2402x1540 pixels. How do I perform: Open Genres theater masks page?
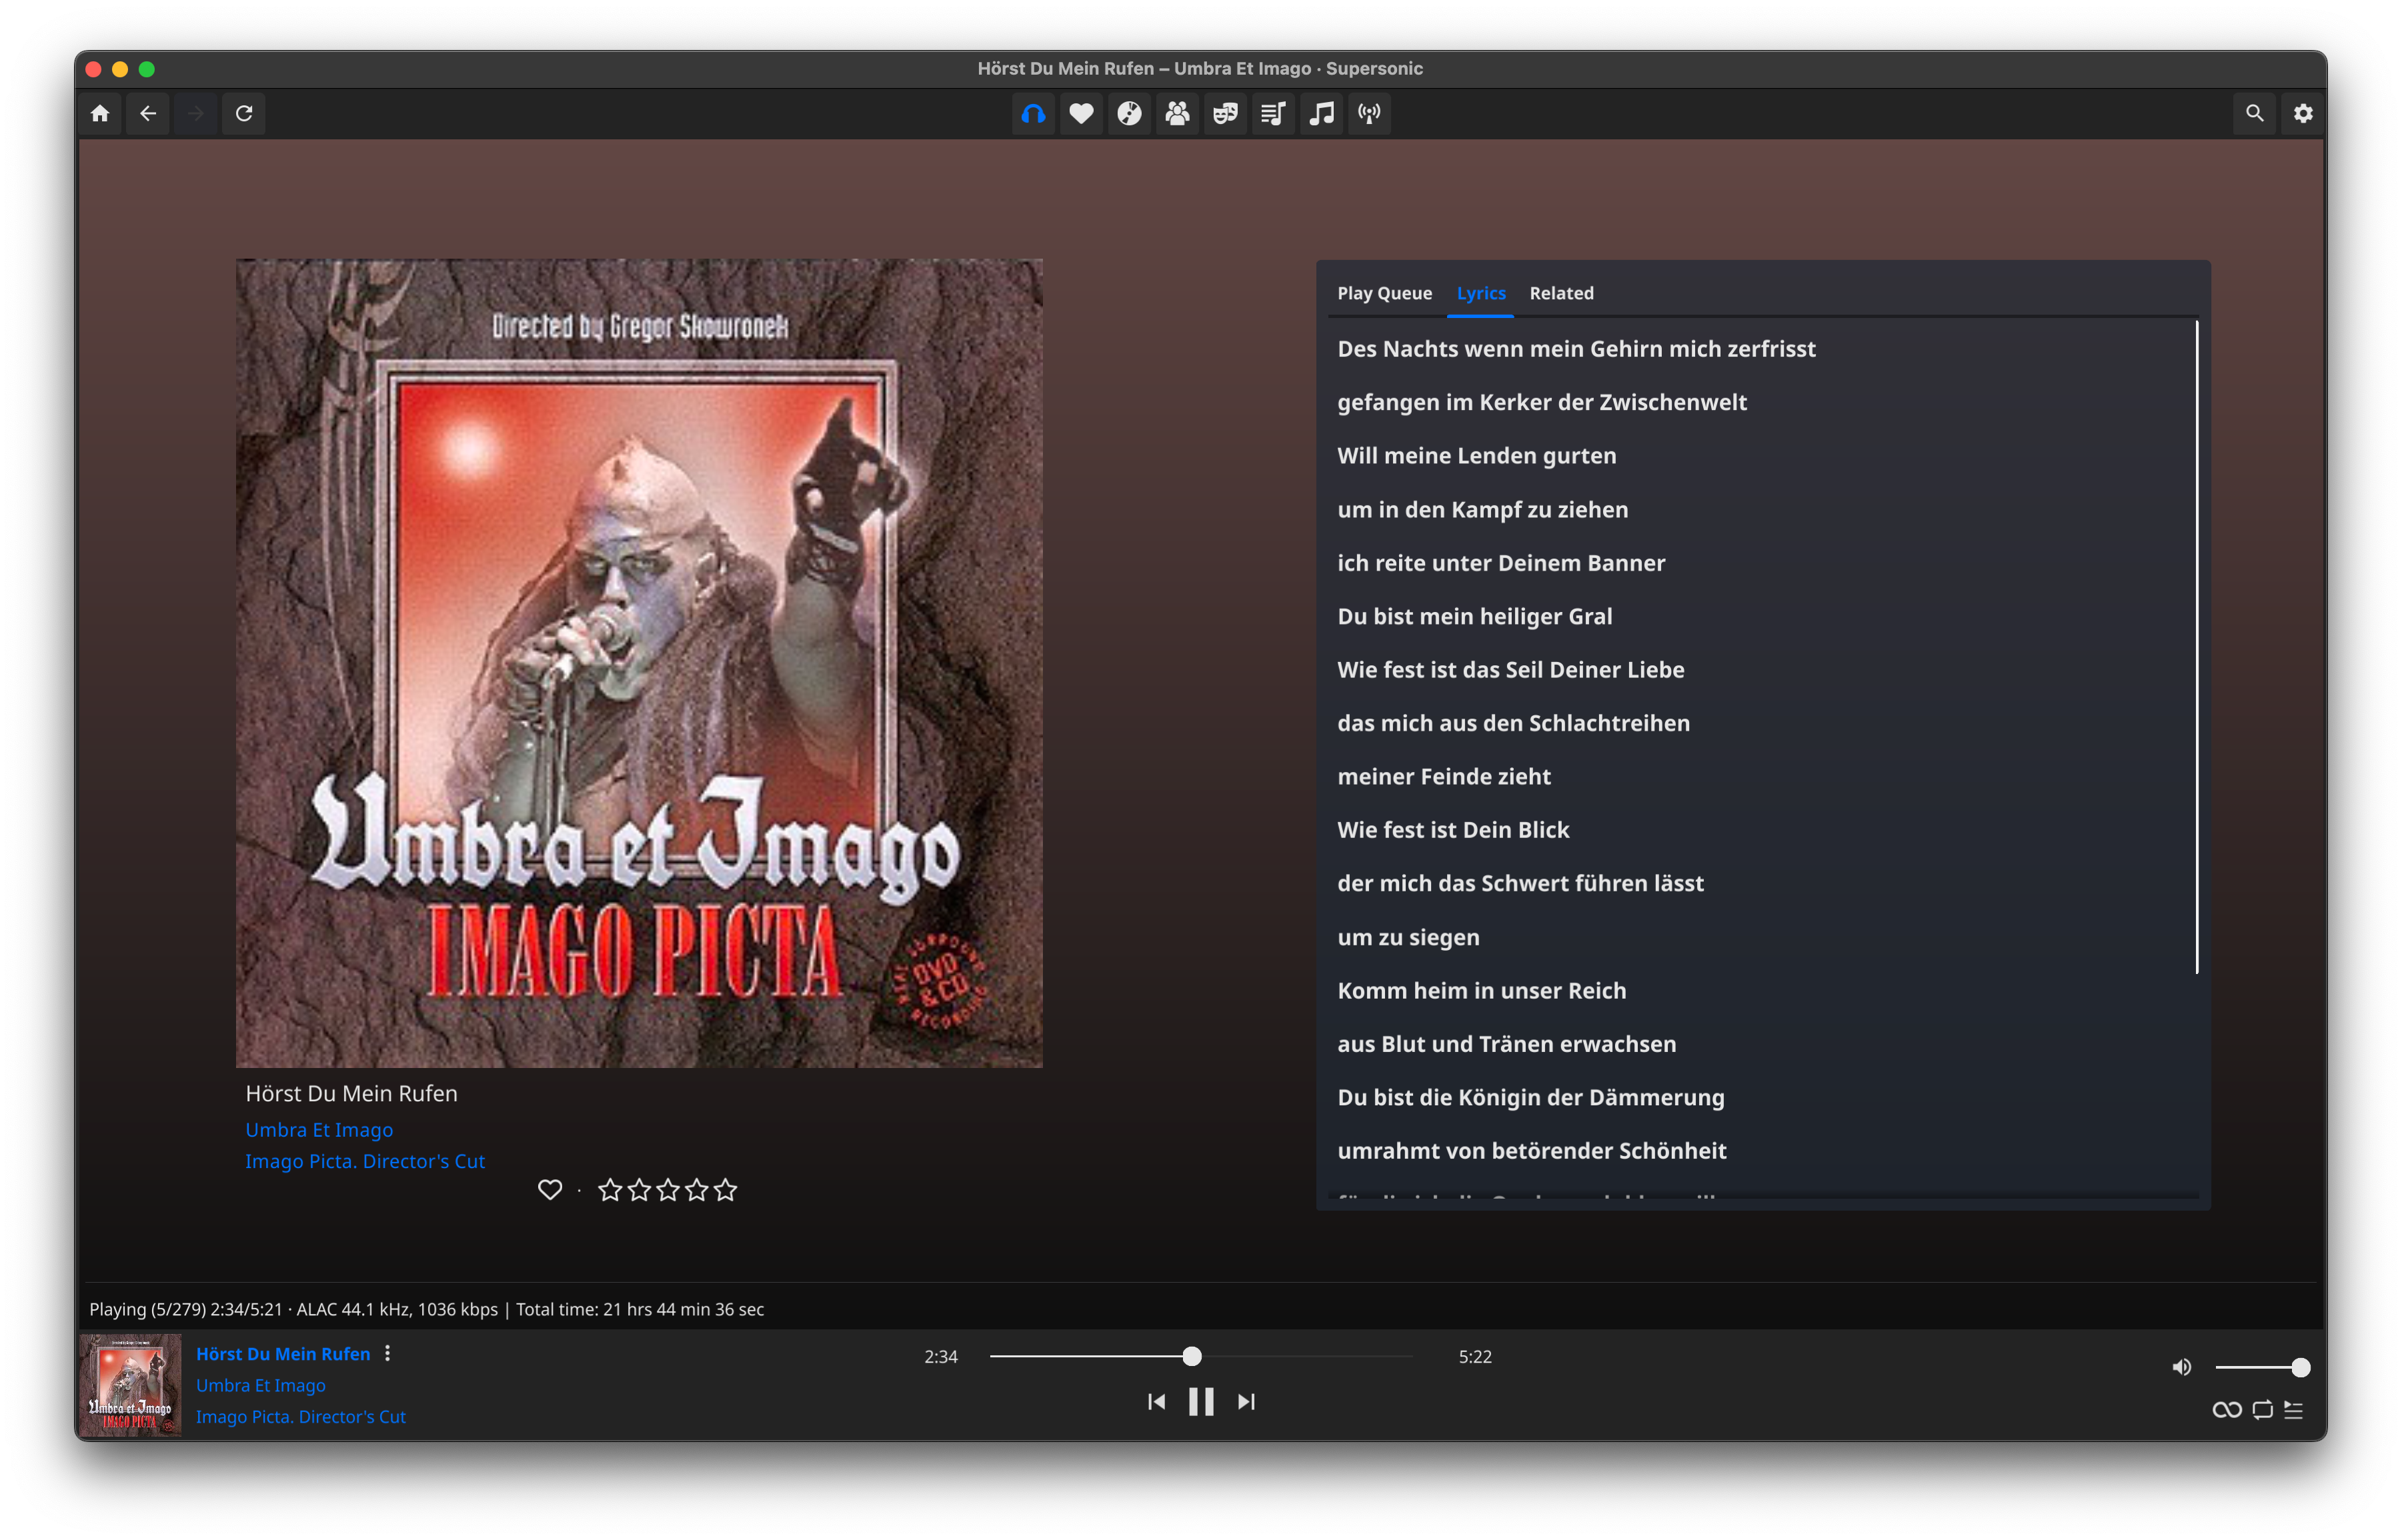coord(1225,113)
